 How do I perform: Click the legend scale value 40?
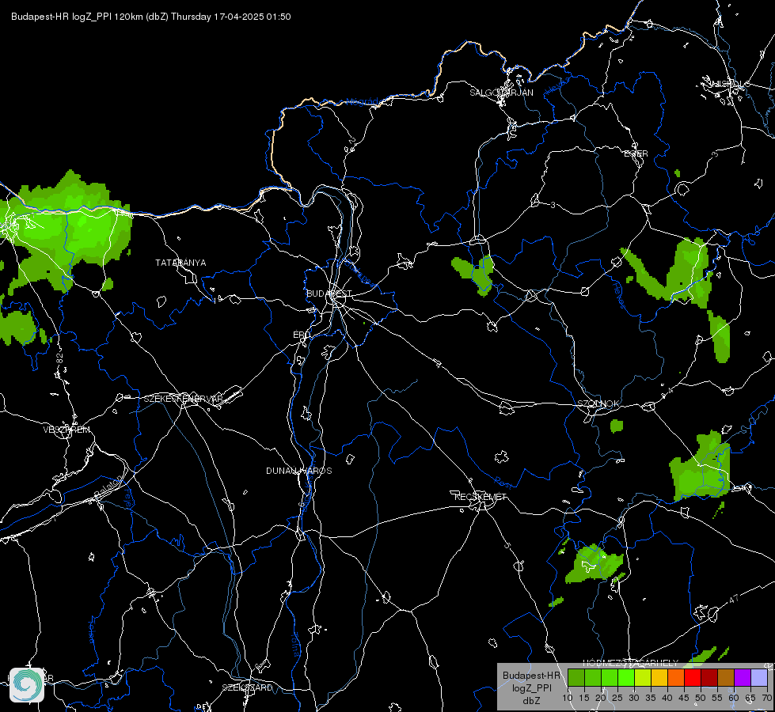click(667, 698)
